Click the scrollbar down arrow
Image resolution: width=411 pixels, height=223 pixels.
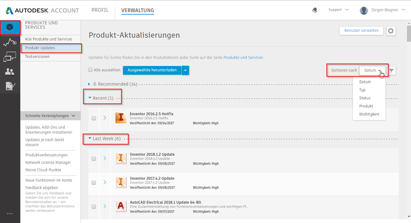(x=409, y=217)
